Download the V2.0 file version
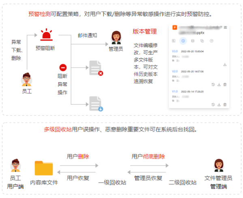Screen dimensions: 243x198 click(219, 85)
